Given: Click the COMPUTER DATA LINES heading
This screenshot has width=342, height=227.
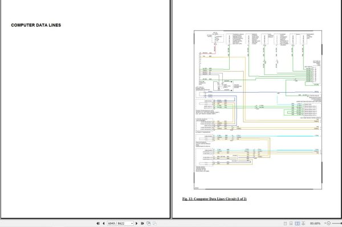Looking at the screenshot, I should tap(36, 25).
